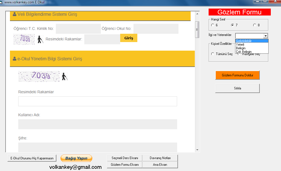Click the small captcha image near Giriş
Screen dimensions: 281x171
click(24, 39)
